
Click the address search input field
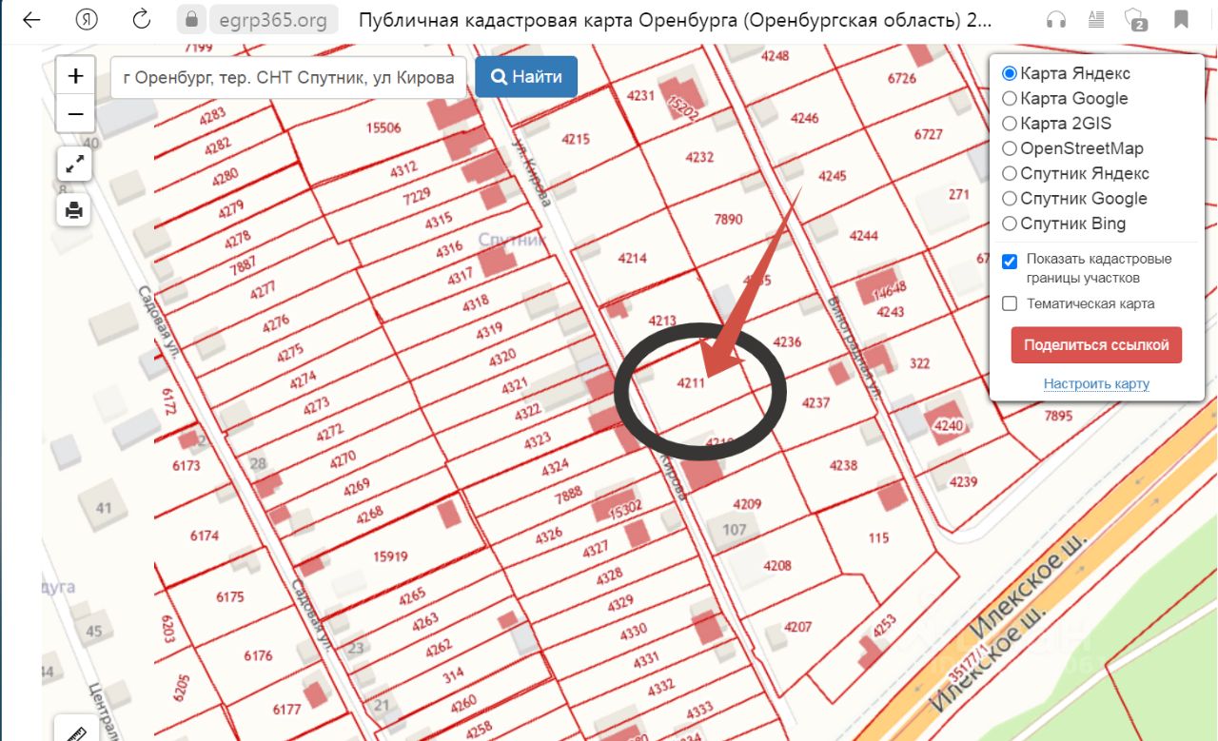click(x=288, y=77)
